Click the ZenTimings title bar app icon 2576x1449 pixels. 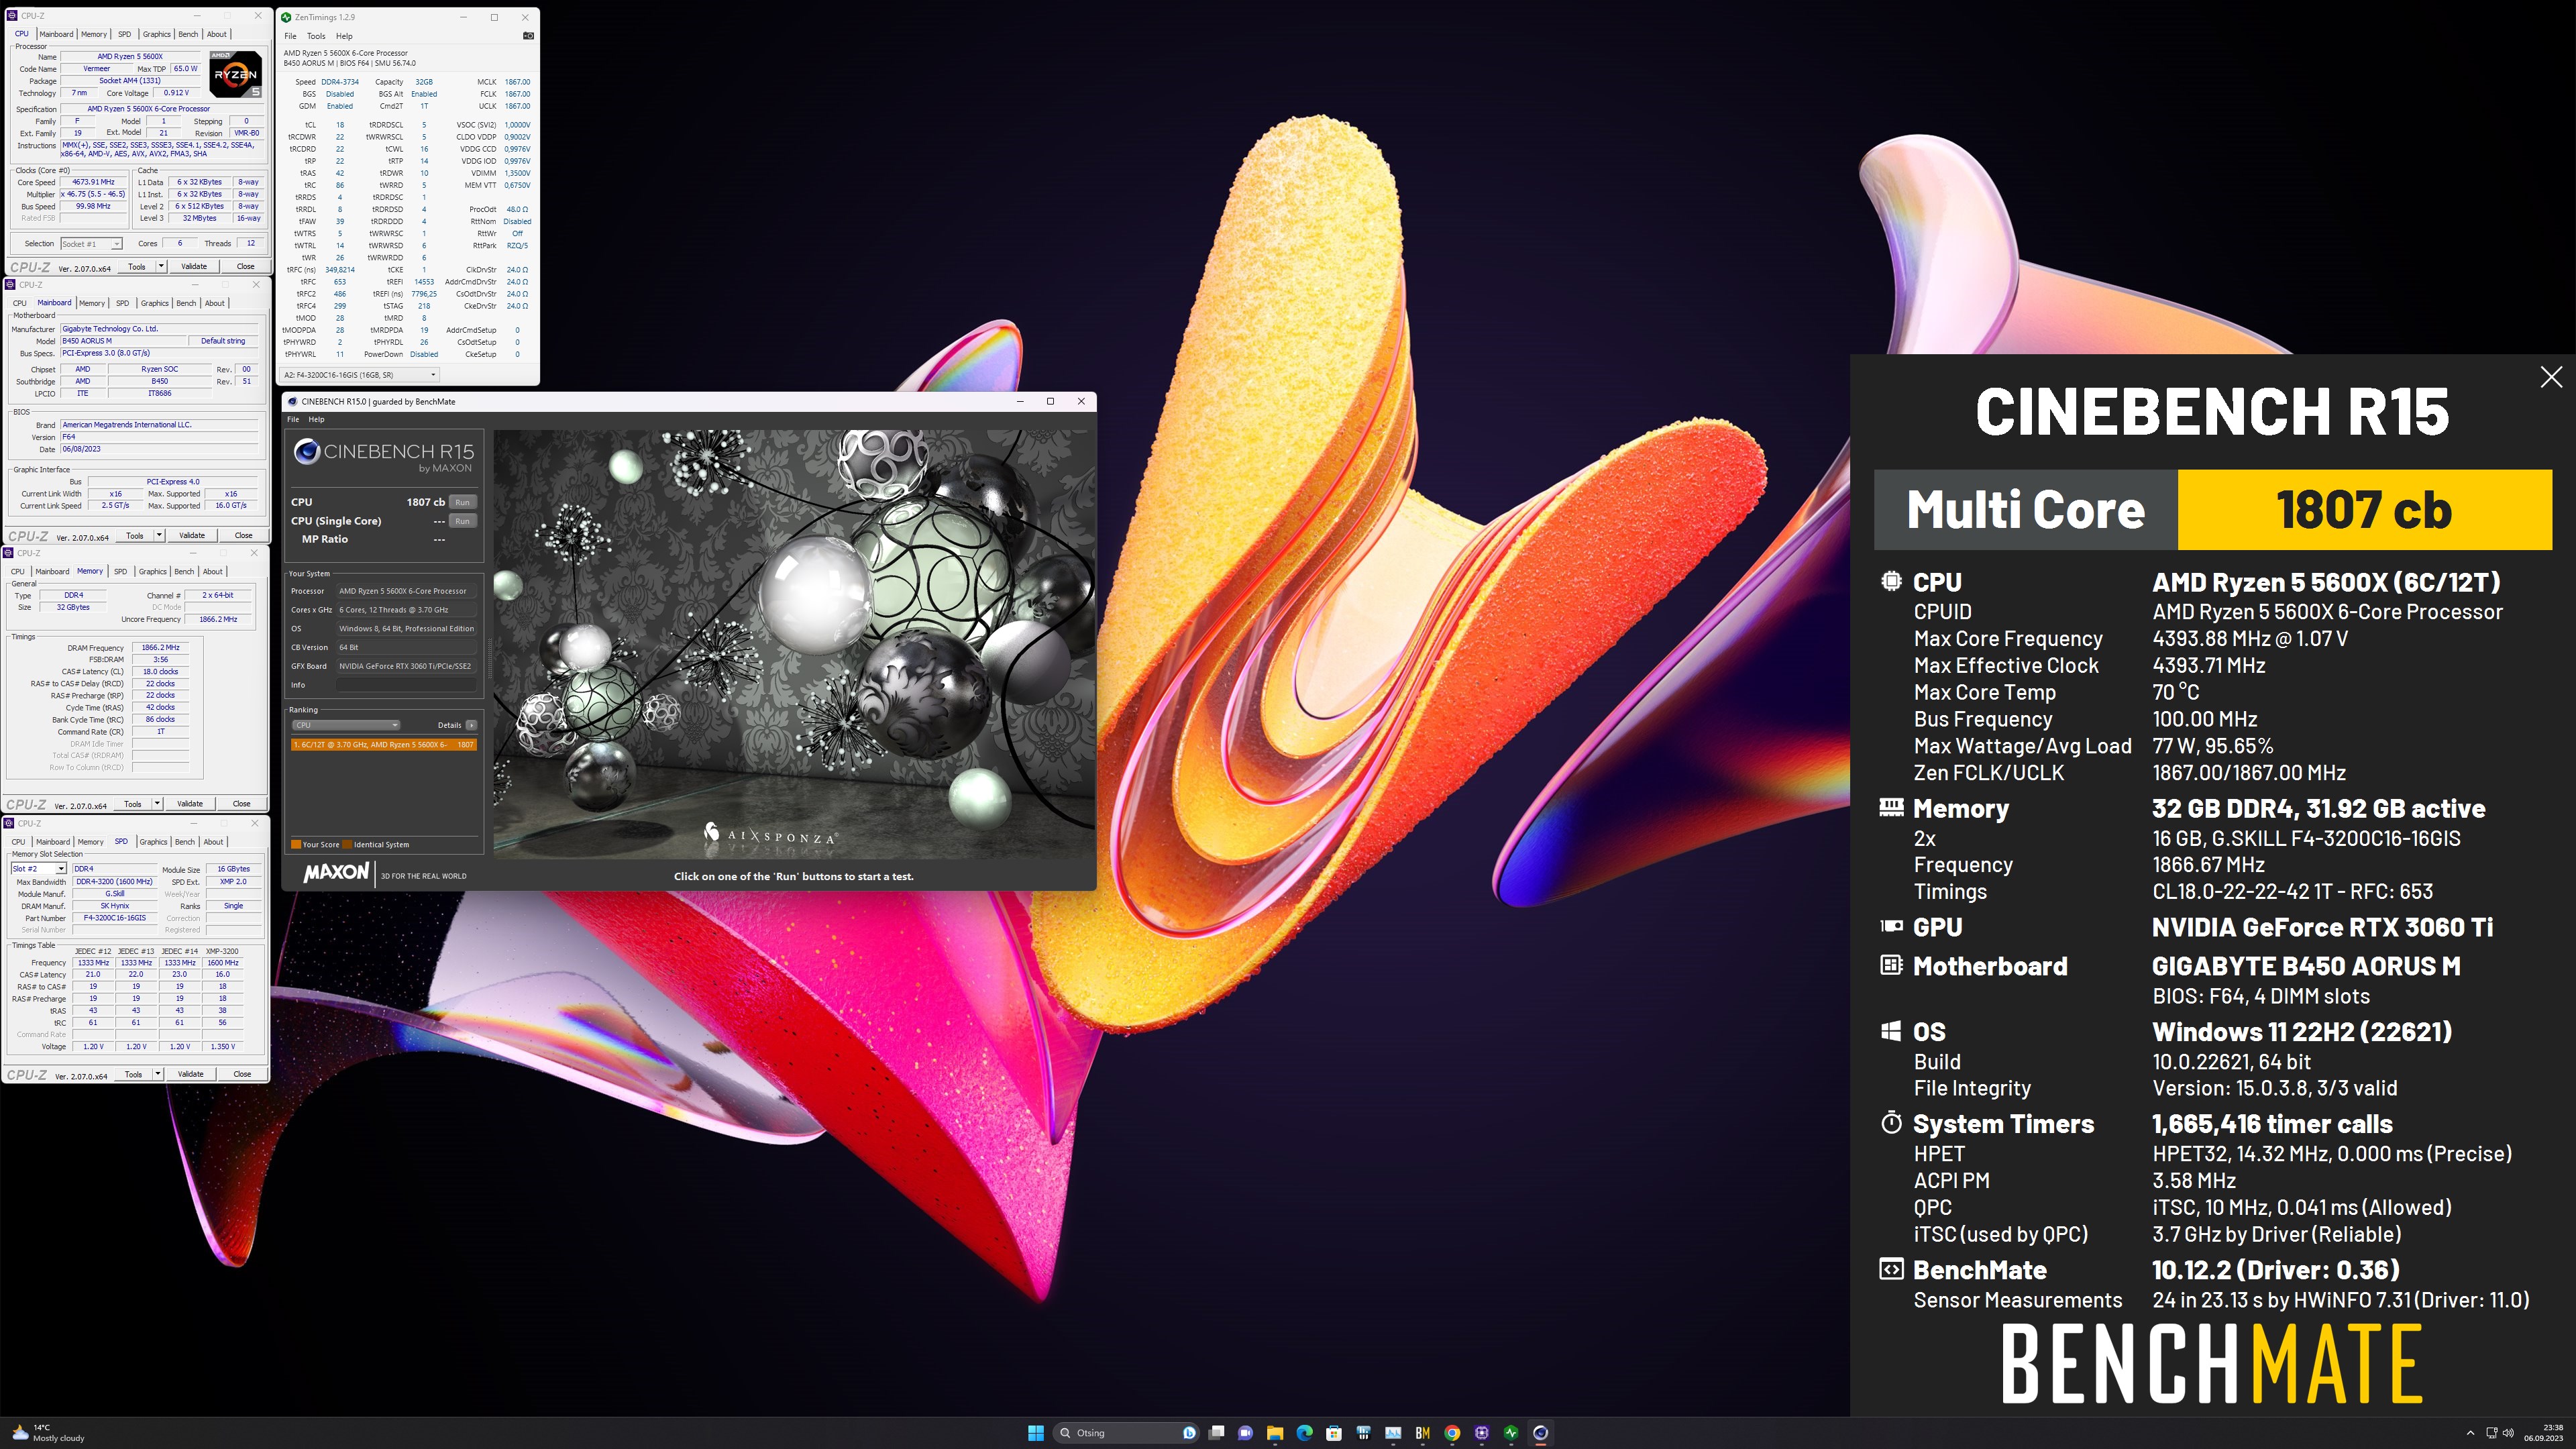pos(287,17)
